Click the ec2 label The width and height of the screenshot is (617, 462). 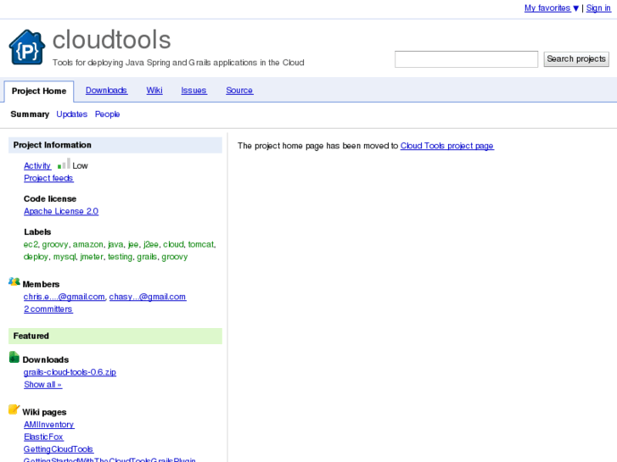(x=31, y=244)
